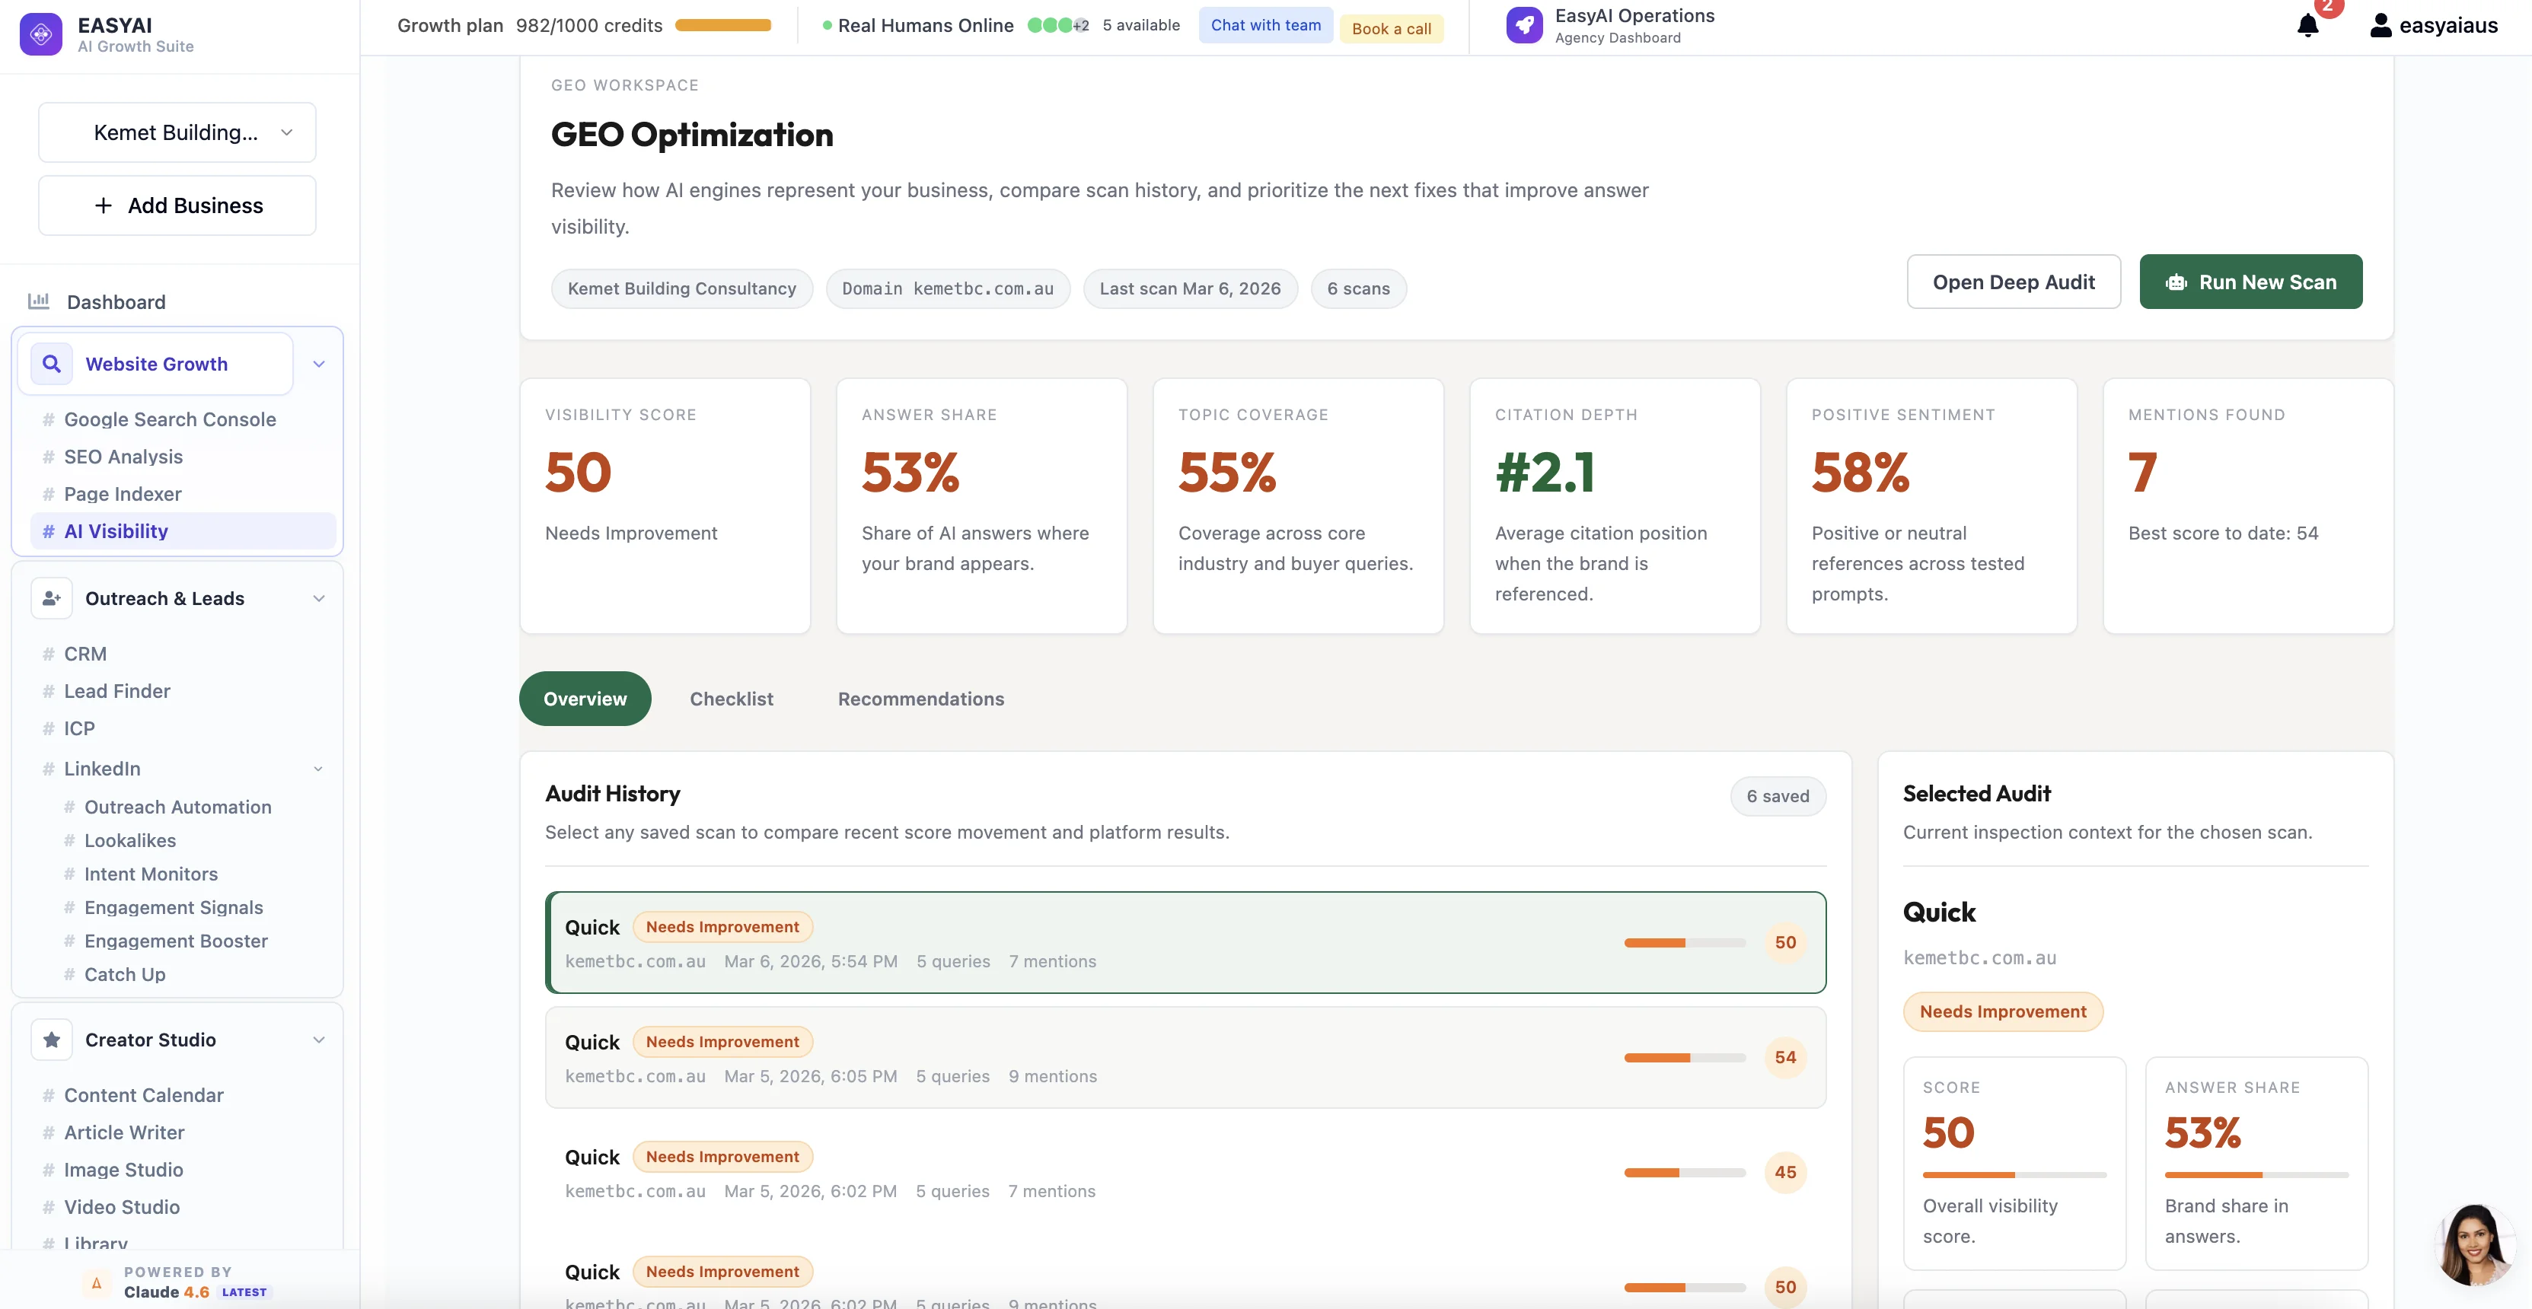Switch to the Checklist tab
Viewport: 2532px width, 1309px height.
732,699
